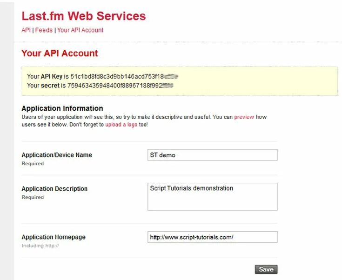Follow the upload a logo link
This screenshot has width=342, height=280.
pos(121,125)
